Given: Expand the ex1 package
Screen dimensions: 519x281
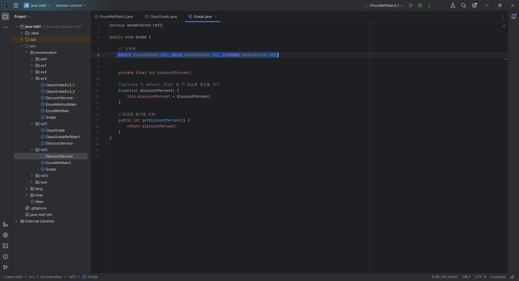Looking at the screenshot, I should [x=32, y=65].
